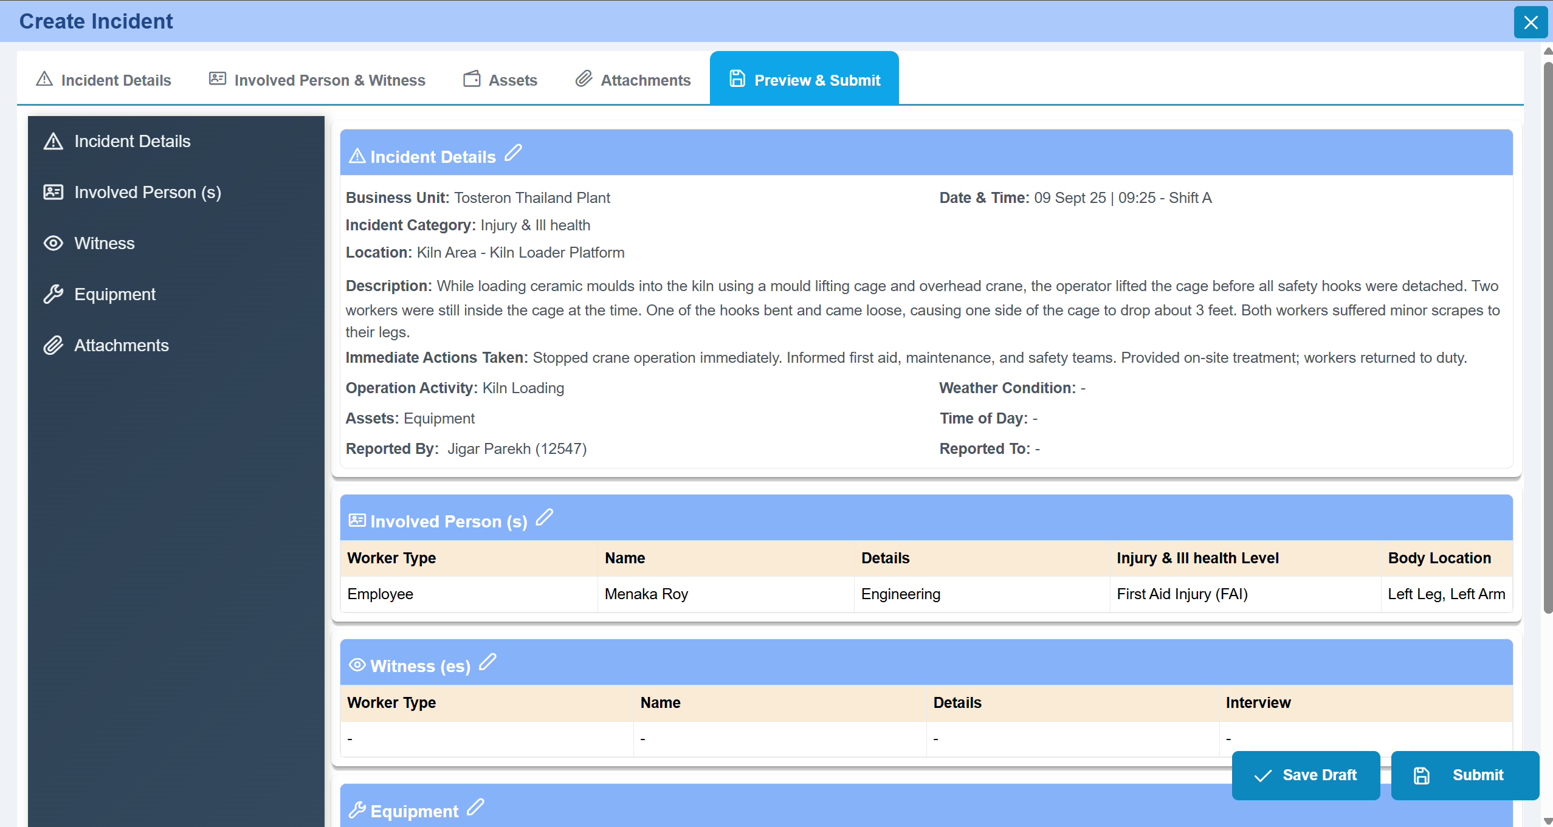
Task: Click the scrollbar down arrow
Action: tap(1548, 821)
